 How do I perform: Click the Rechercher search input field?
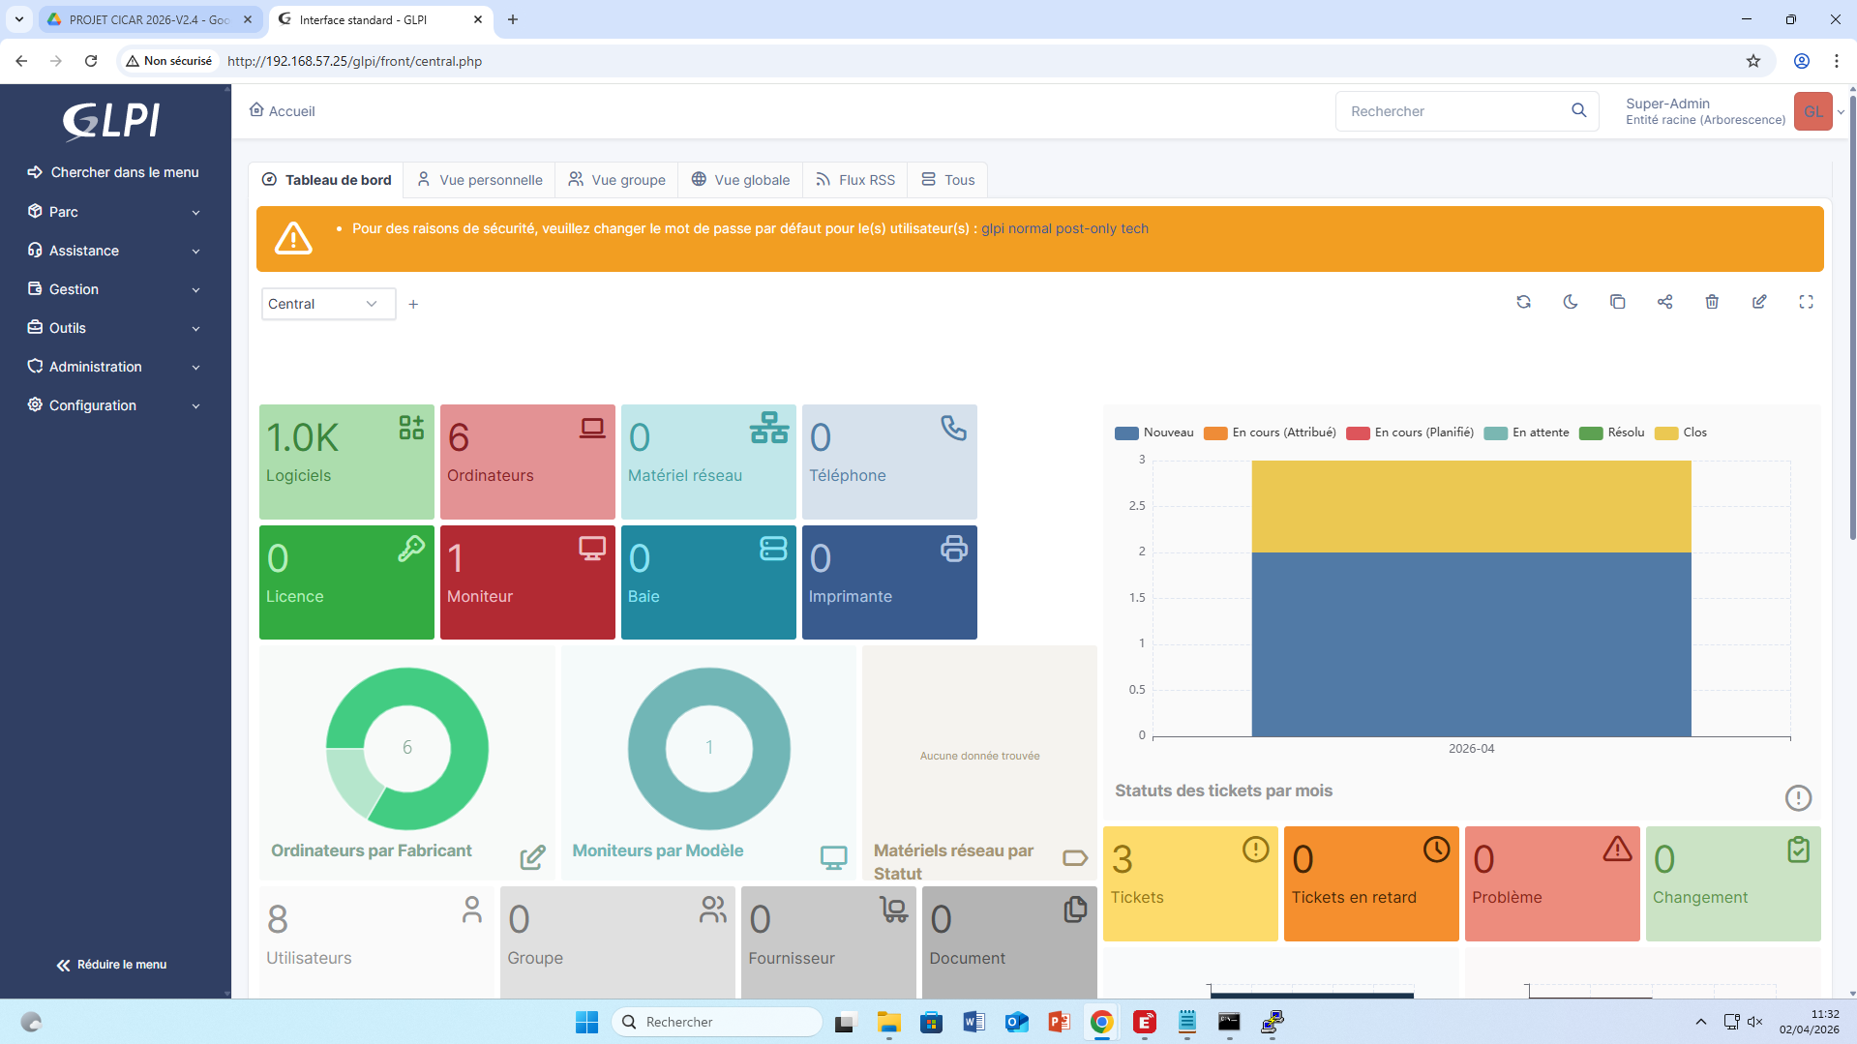(1452, 111)
